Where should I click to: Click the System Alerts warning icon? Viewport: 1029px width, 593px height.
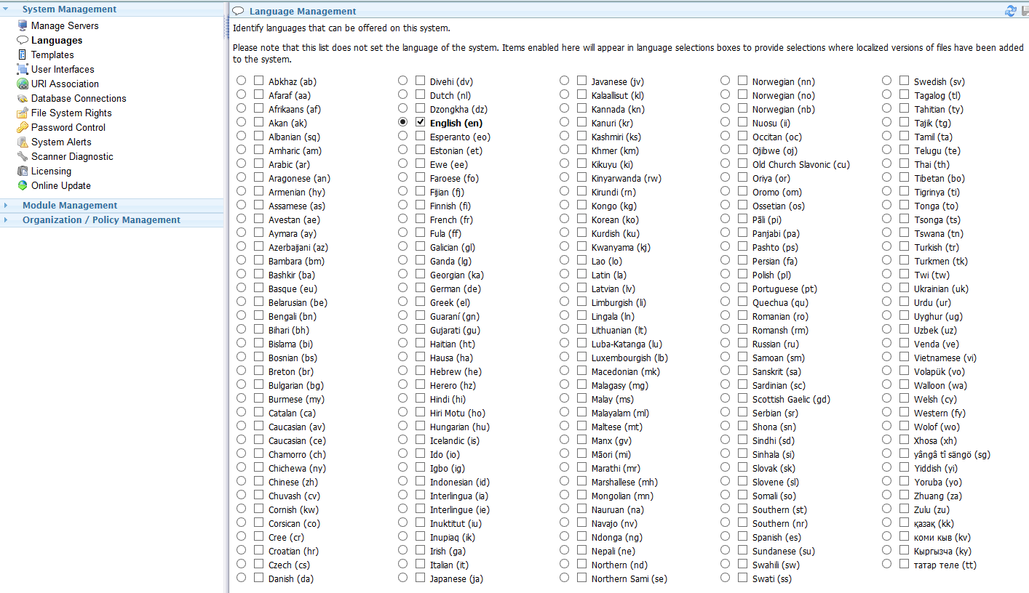point(23,142)
